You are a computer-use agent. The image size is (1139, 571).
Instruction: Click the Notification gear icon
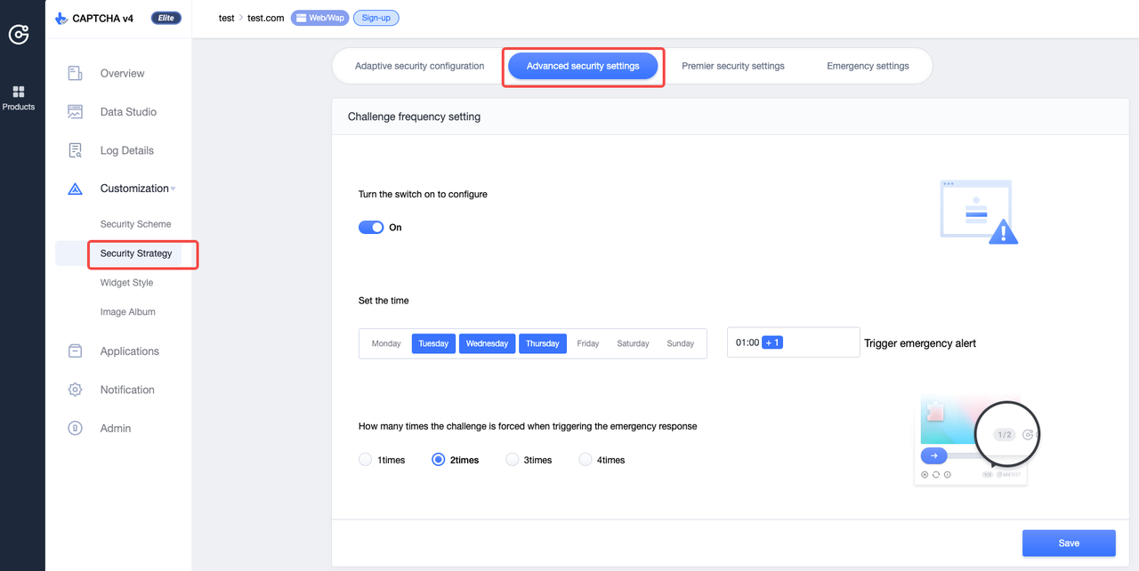pos(76,390)
